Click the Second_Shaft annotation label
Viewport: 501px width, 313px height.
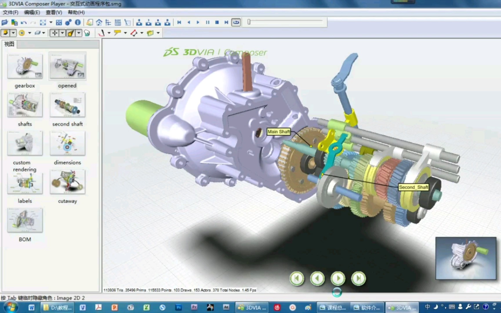(413, 187)
